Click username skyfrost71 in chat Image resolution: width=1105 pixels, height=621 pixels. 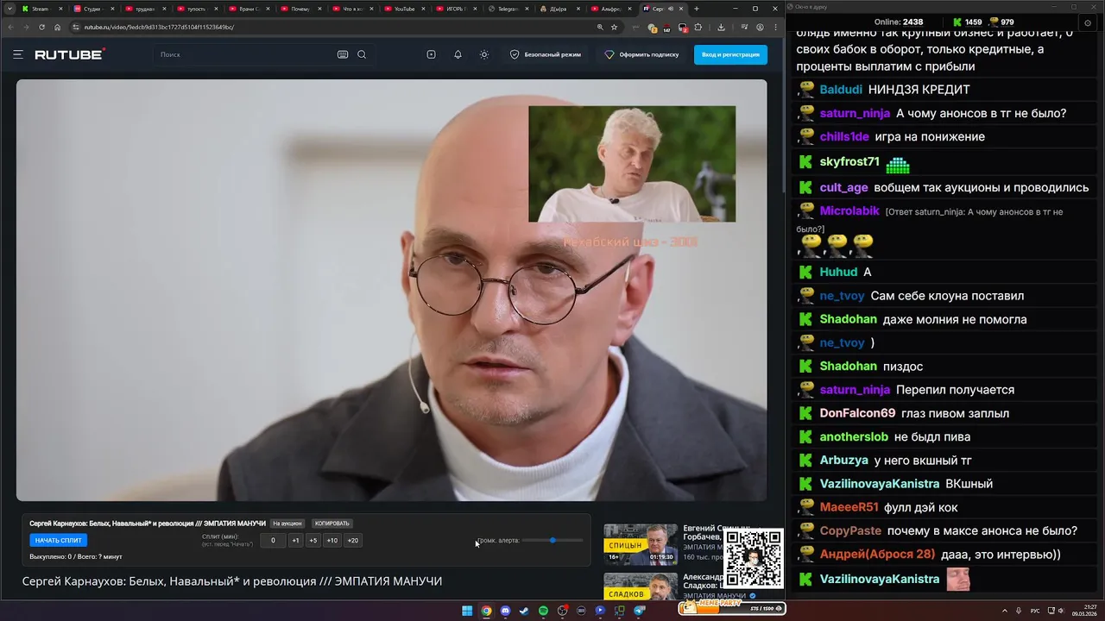(849, 162)
